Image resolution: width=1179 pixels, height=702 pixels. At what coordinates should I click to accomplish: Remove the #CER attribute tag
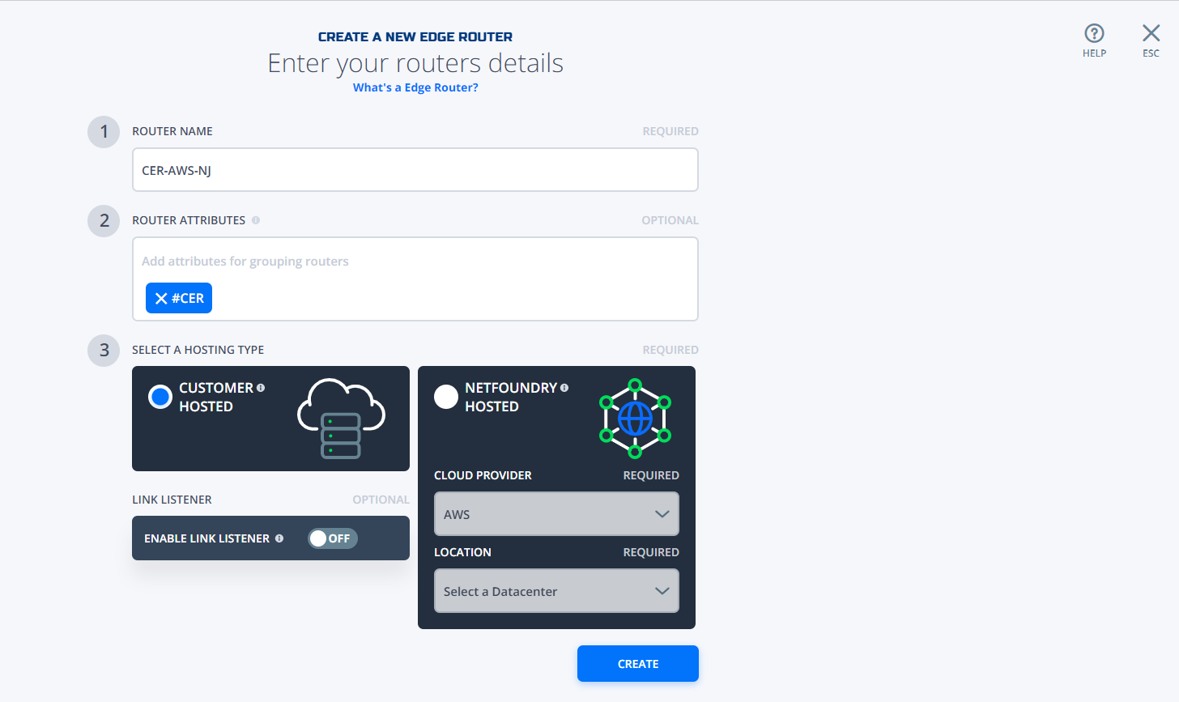[x=161, y=299]
